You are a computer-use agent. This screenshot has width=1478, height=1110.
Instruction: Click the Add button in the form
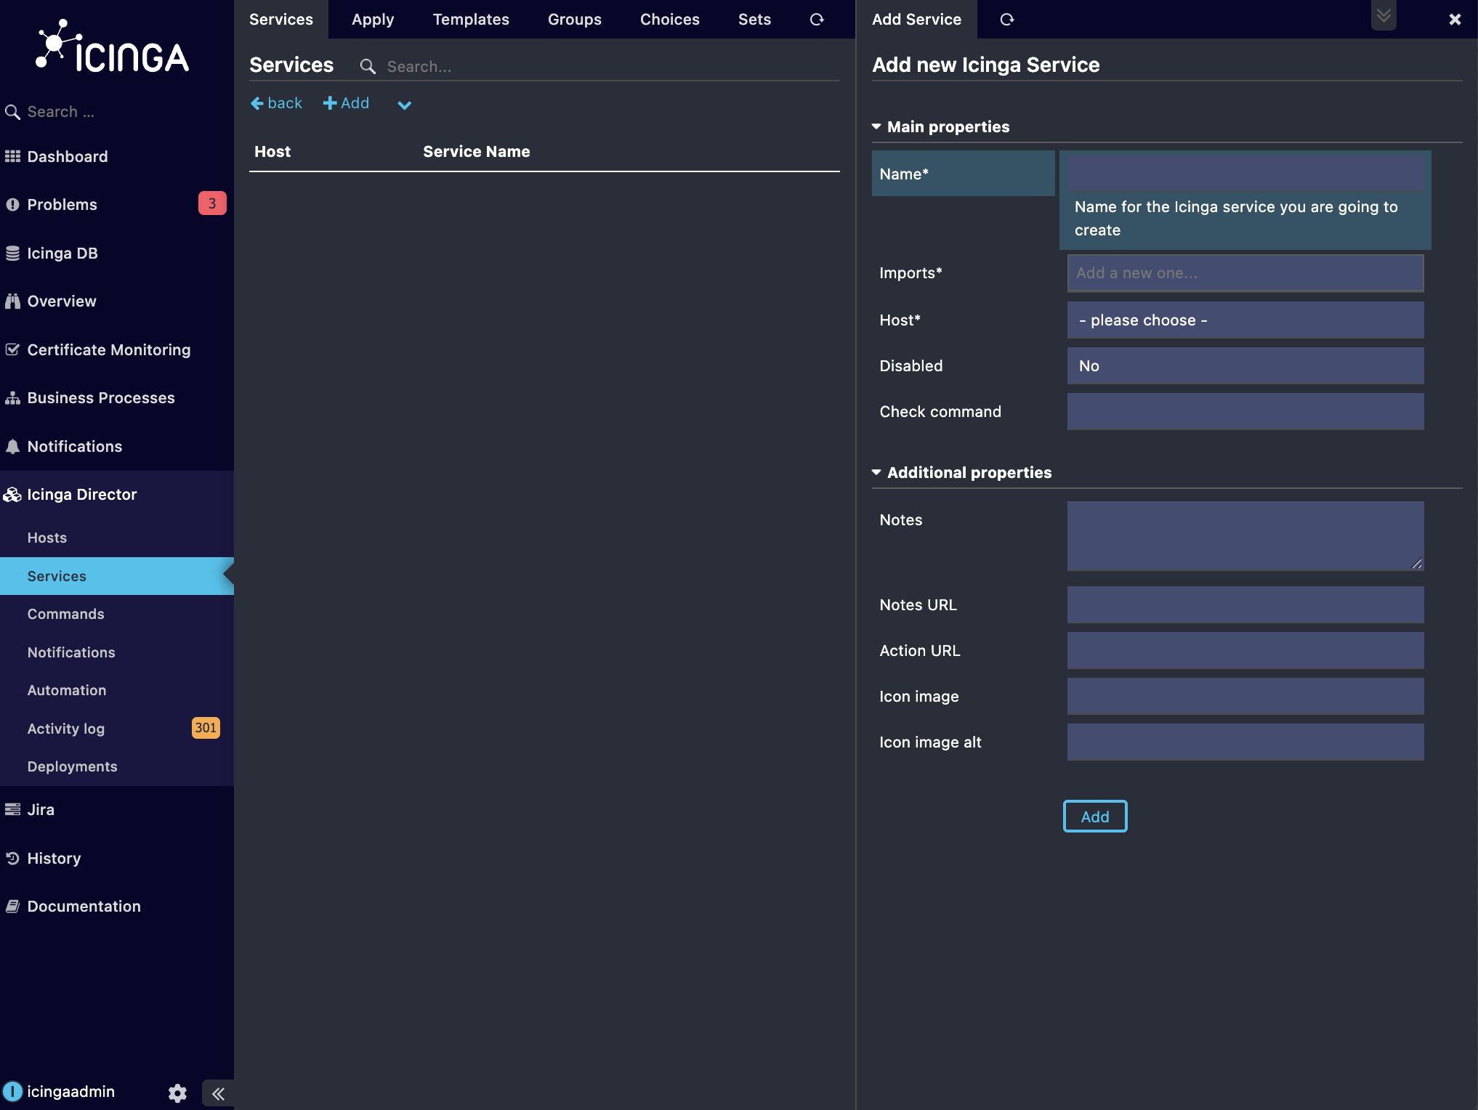click(x=1095, y=817)
